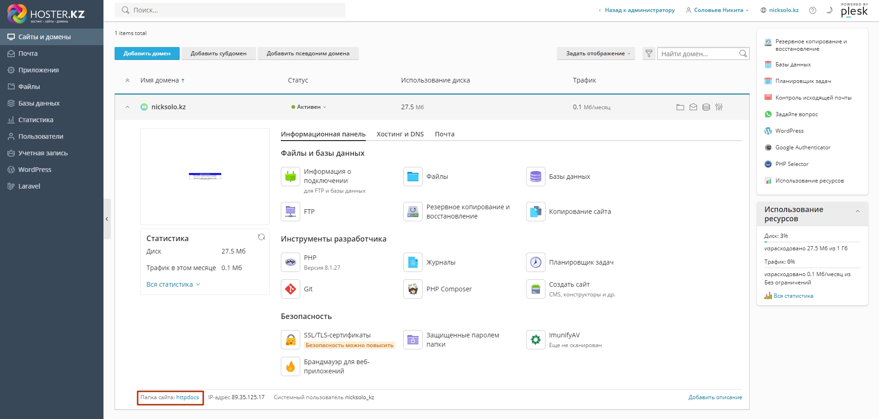
Task: Collapse the Использование ресурсов panel
Action: [857, 212]
